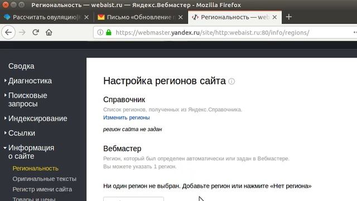Expand the 'Индексирование' section arrow

[5, 118]
